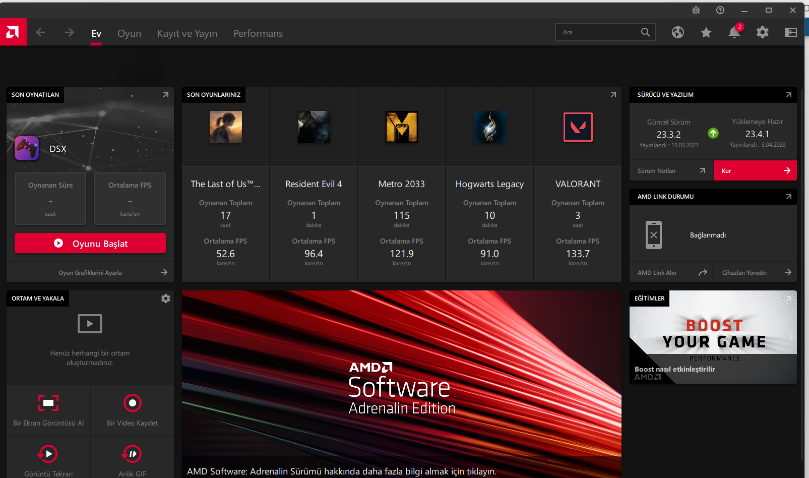The image size is (809, 478).
Task: Click Bir Ekran Görüntüsü Al
Action: 48,410
